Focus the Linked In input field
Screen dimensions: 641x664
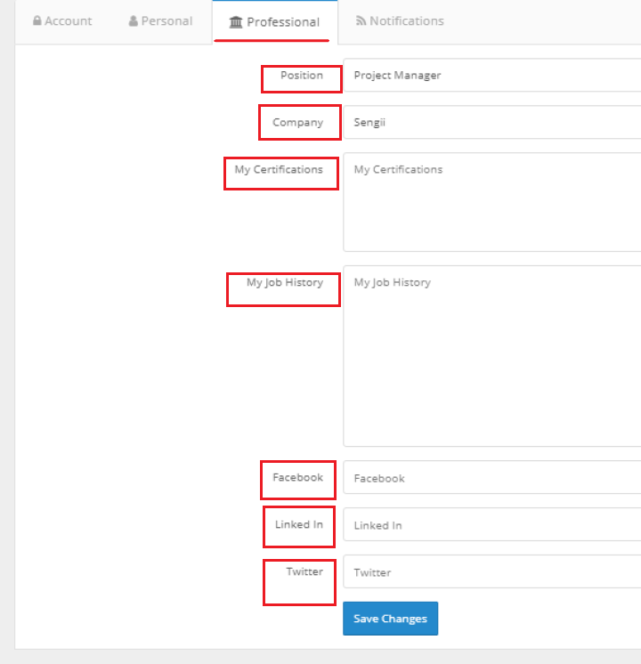click(x=491, y=524)
